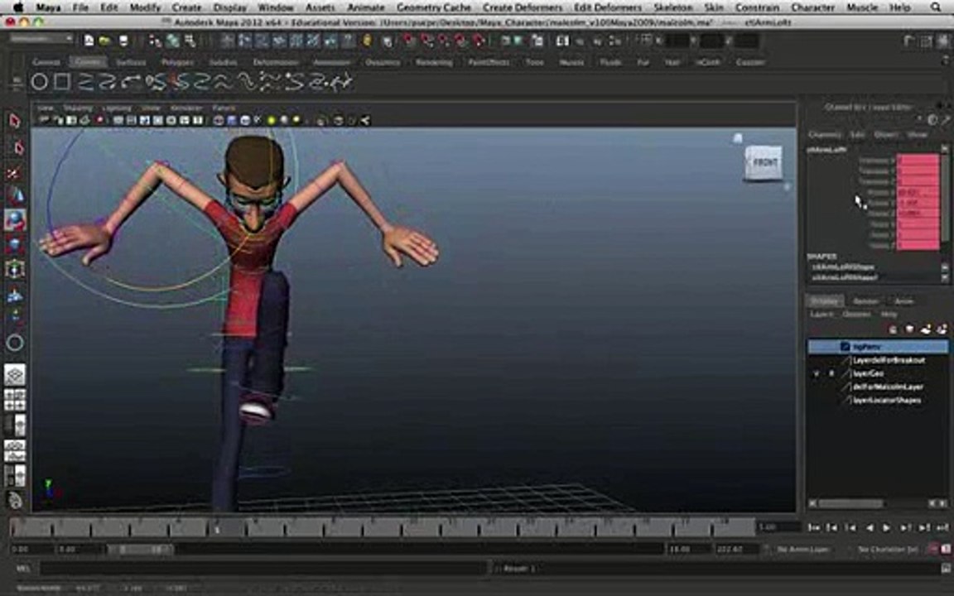Select the Lasso tool in the toolbox
Image resolution: width=954 pixels, height=596 pixels.
pyautogui.click(x=17, y=148)
